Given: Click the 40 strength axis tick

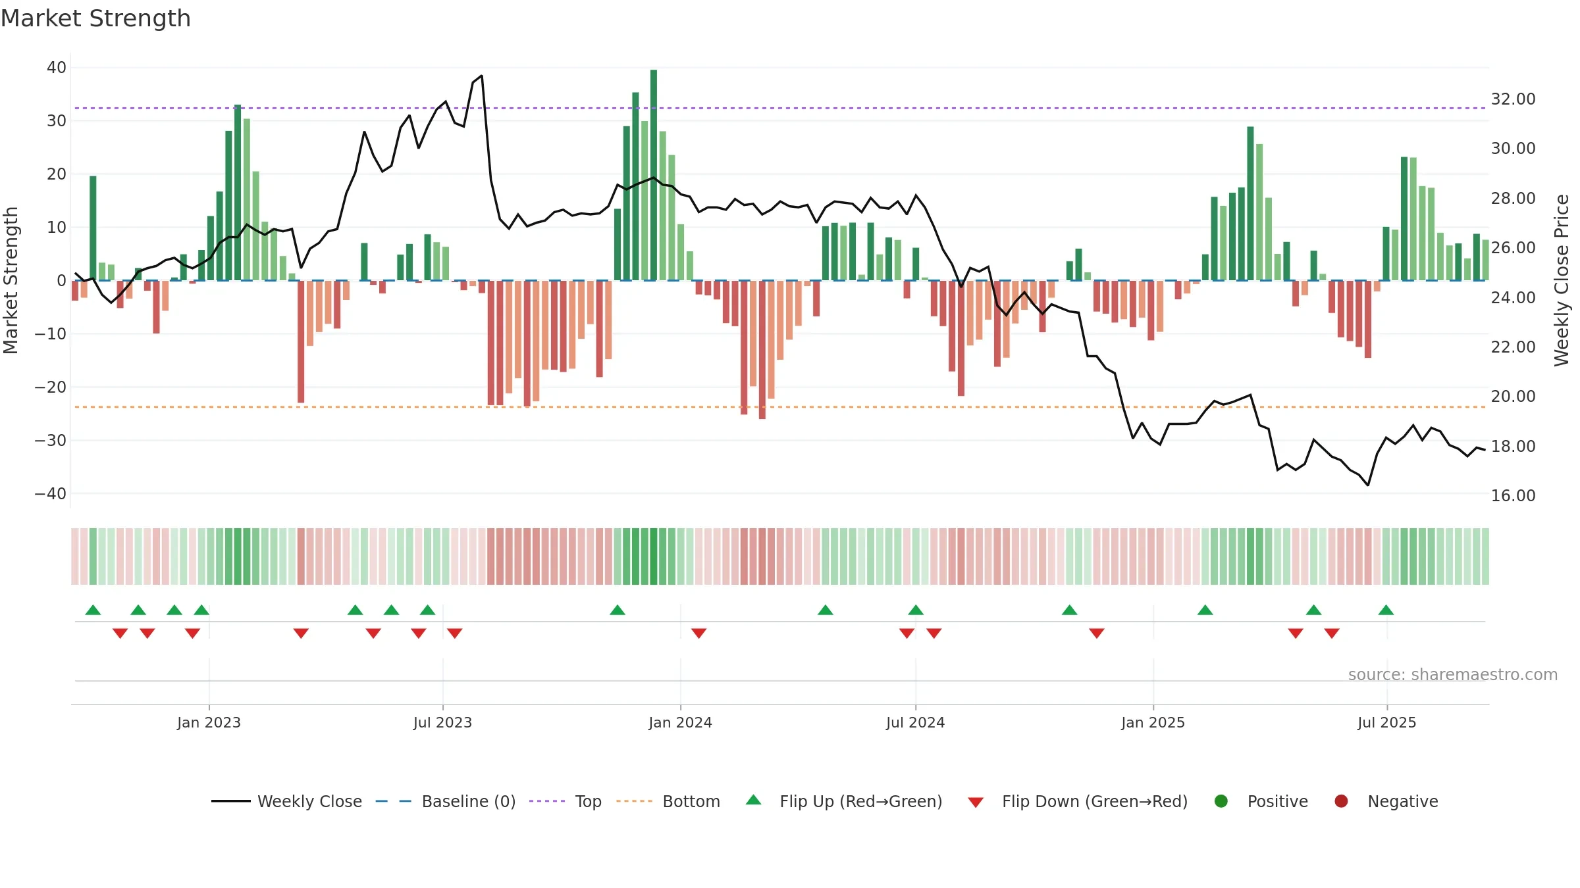Looking at the screenshot, I should [x=57, y=68].
